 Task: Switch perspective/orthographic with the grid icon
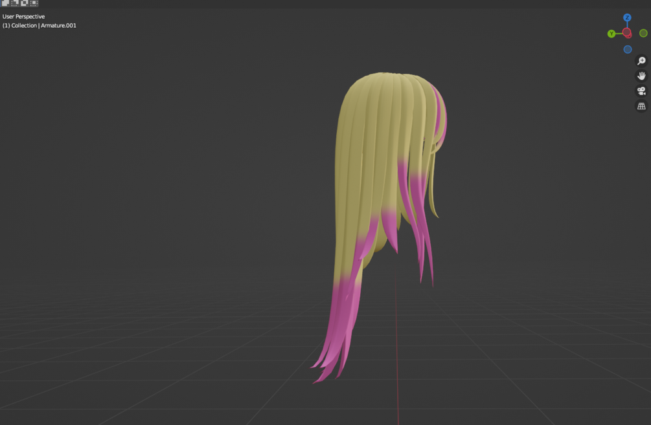641,106
